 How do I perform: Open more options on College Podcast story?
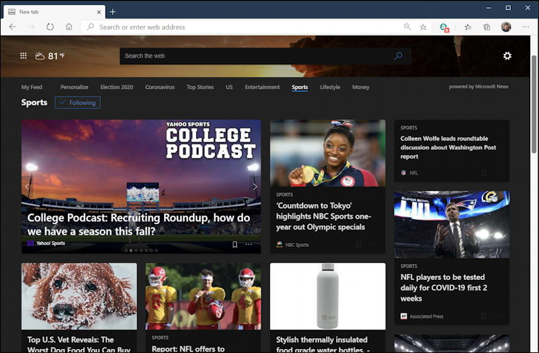point(249,244)
